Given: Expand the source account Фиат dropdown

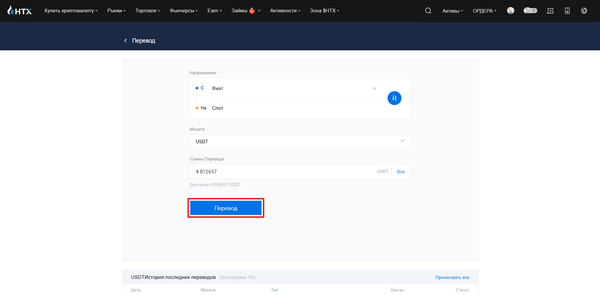Looking at the screenshot, I should click(x=294, y=88).
